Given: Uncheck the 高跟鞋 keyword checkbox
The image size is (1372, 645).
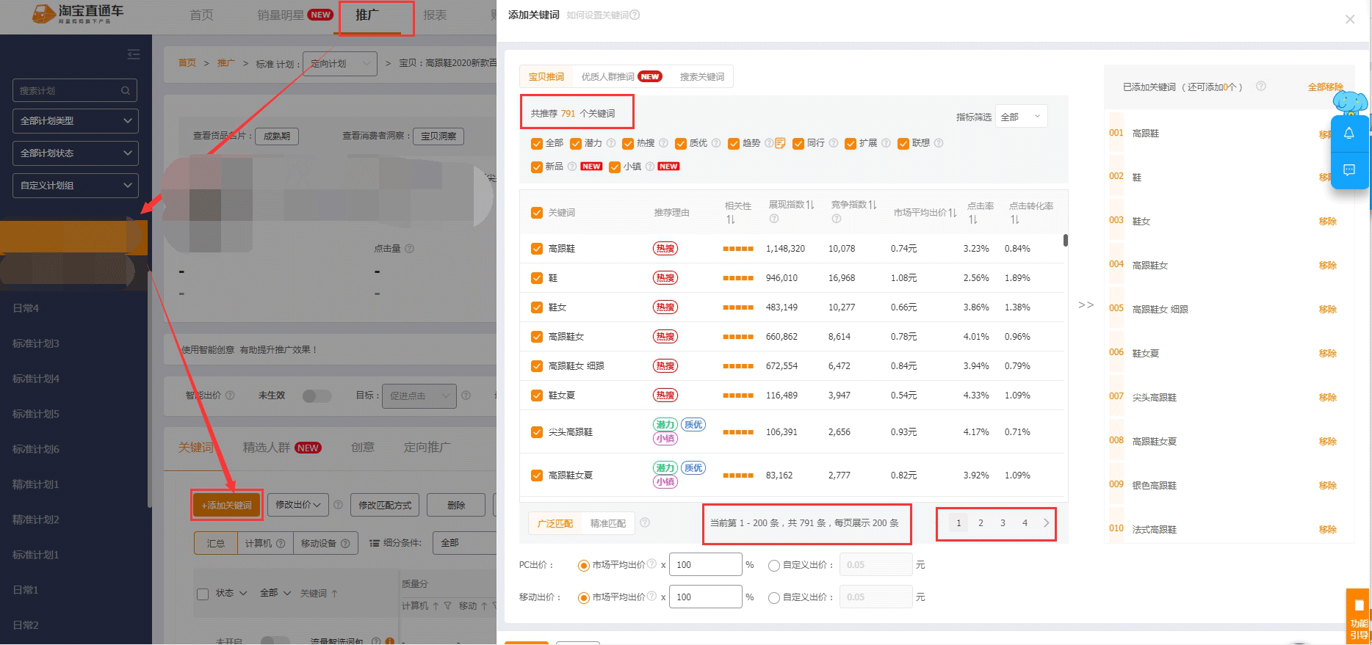Looking at the screenshot, I should pos(537,249).
